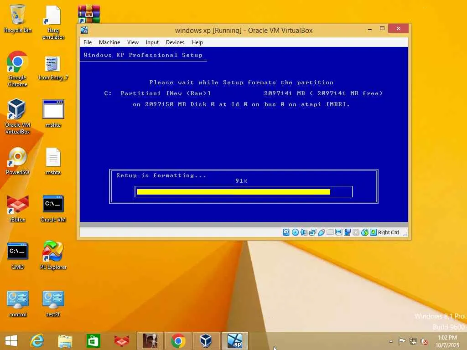Click the keyboard capture green arrow indicator
Screen dimensions: 467x350
coord(373,232)
